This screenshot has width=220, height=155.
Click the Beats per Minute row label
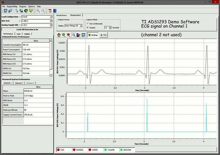(13, 110)
